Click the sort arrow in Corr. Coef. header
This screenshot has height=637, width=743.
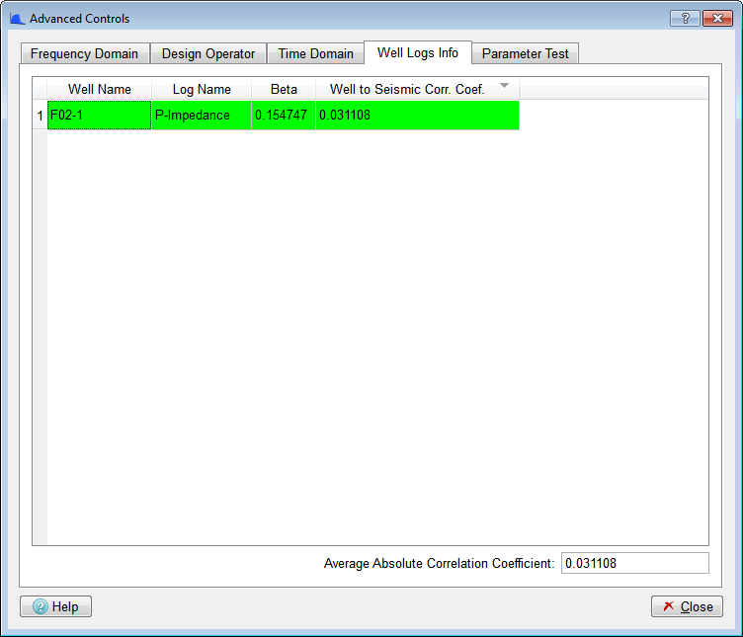[x=504, y=85]
